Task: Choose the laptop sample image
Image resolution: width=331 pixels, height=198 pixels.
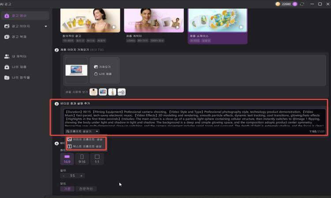Action: pyautogui.click(x=103, y=92)
